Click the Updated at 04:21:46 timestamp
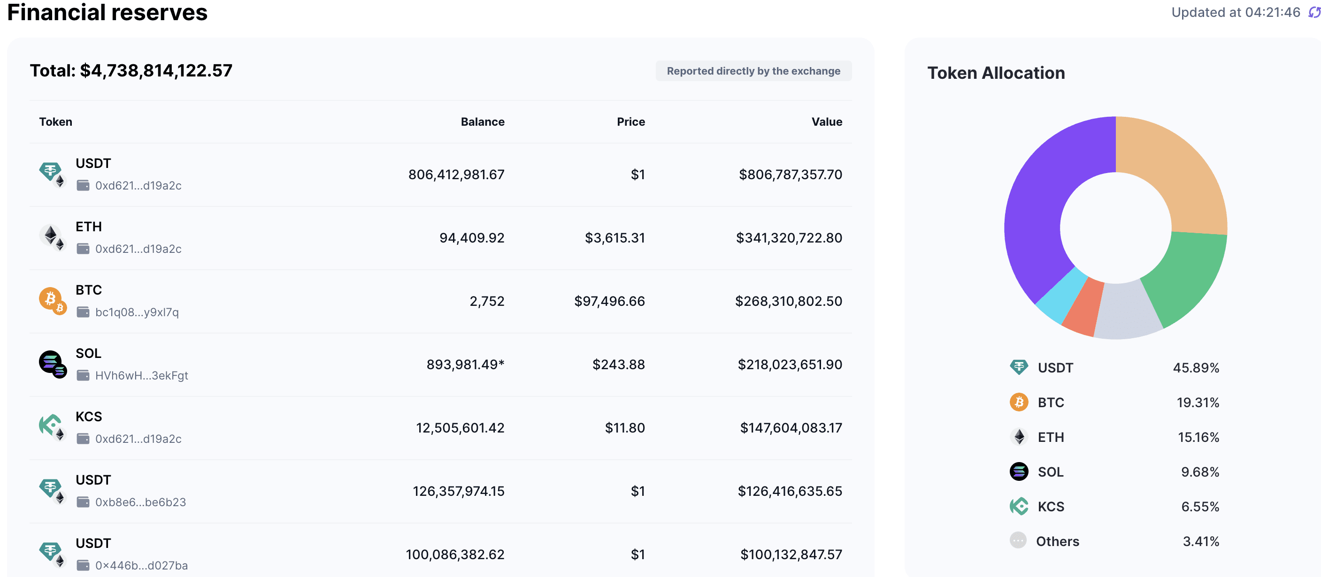Viewport: 1321px width, 577px height. pyautogui.click(x=1236, y=12)
